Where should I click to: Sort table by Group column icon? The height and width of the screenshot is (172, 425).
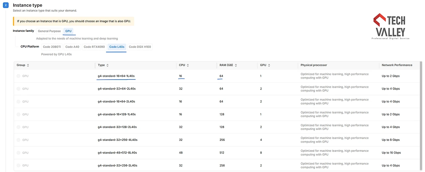pyautogui.click(x=28, y=65)
